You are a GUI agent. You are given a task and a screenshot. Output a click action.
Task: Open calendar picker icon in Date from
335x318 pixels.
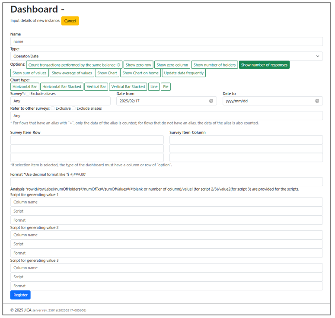211,101
